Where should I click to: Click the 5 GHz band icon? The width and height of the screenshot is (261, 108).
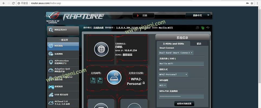pos(100,80)
